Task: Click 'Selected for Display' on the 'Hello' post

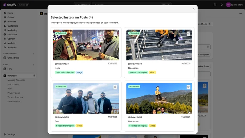Action: click(65, 72)
